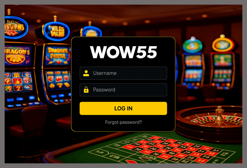Click the blue oval Wilds sign
This screenshot has width=247, height=168.
click(56, 31)
